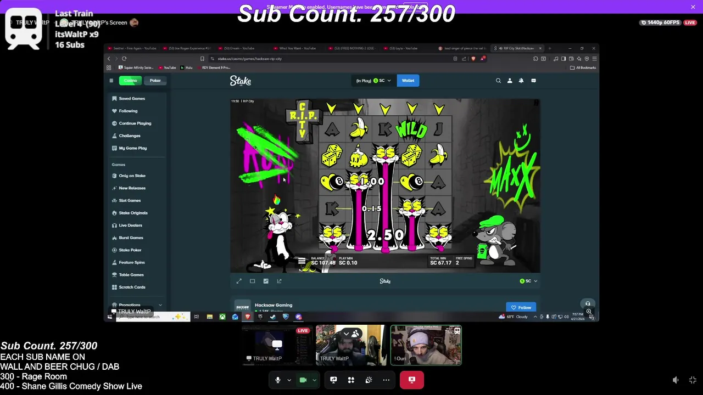Open Slot Games category
Viewport: 703px width, 395px height.
point(130,200)
